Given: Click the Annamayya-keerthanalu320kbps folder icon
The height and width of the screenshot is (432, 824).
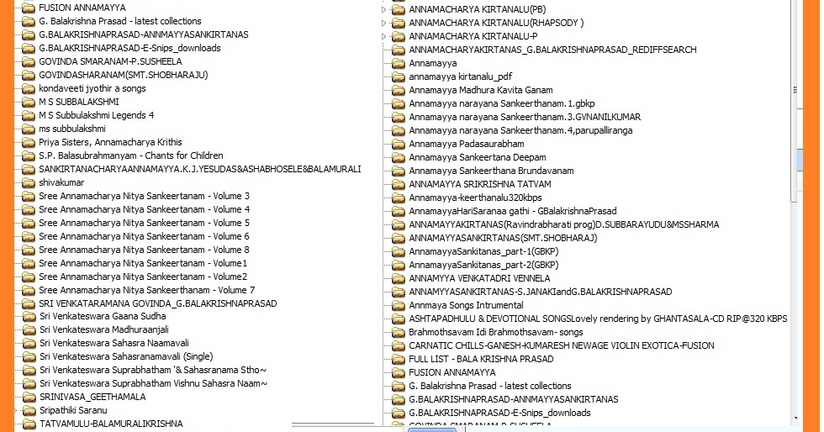Looking at the screenshot, I should [x=399, y=198].
